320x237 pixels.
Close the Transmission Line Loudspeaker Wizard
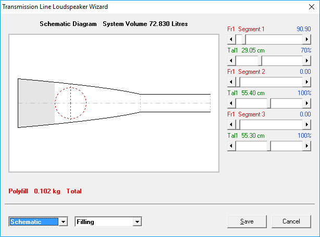coord(312,7)
